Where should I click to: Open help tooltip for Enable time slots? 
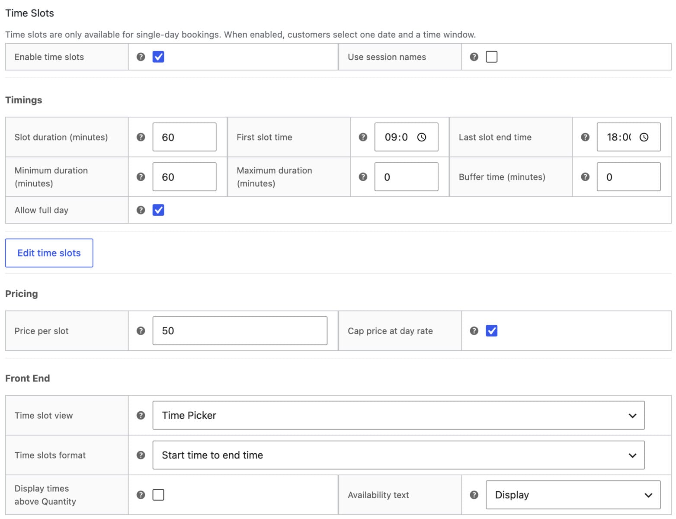click(x=141, y=57)
